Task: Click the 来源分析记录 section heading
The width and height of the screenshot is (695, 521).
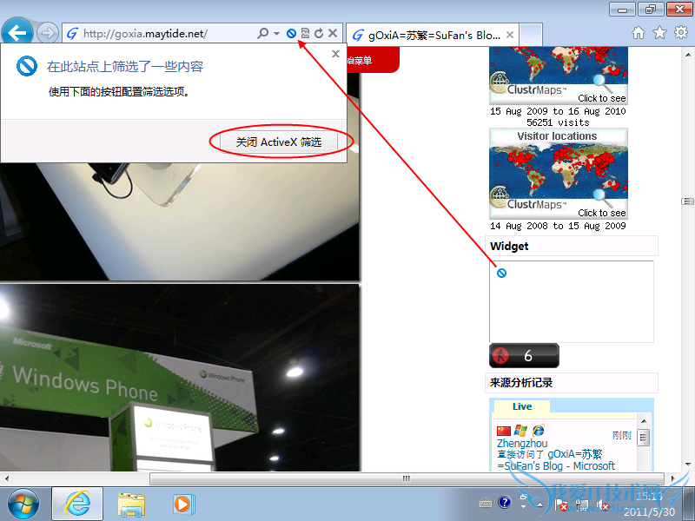Action: pyautogui.click(x=572, y=383)
